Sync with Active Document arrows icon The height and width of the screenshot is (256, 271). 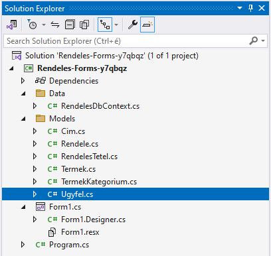55,25
